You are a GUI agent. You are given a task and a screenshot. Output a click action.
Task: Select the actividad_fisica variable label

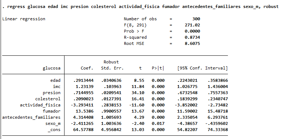[x=40, y=105]
